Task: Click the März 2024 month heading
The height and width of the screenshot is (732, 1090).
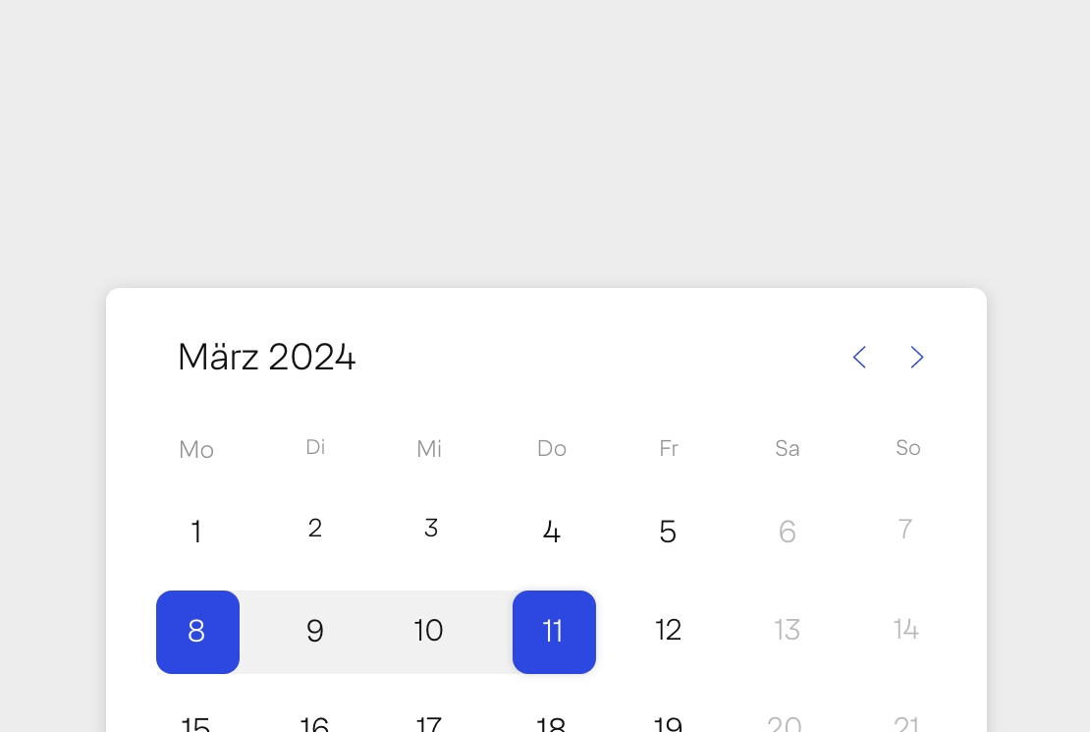Action: (x=266, y=357)
